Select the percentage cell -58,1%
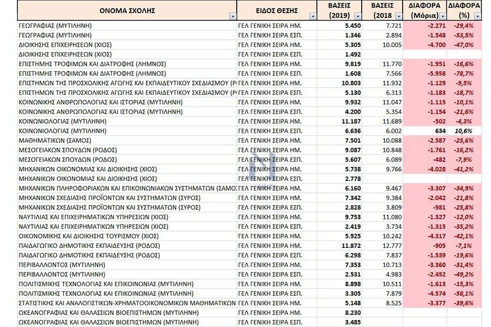This screenshot has height=327, width=491. pyautogui.click(x=464, y=294)
